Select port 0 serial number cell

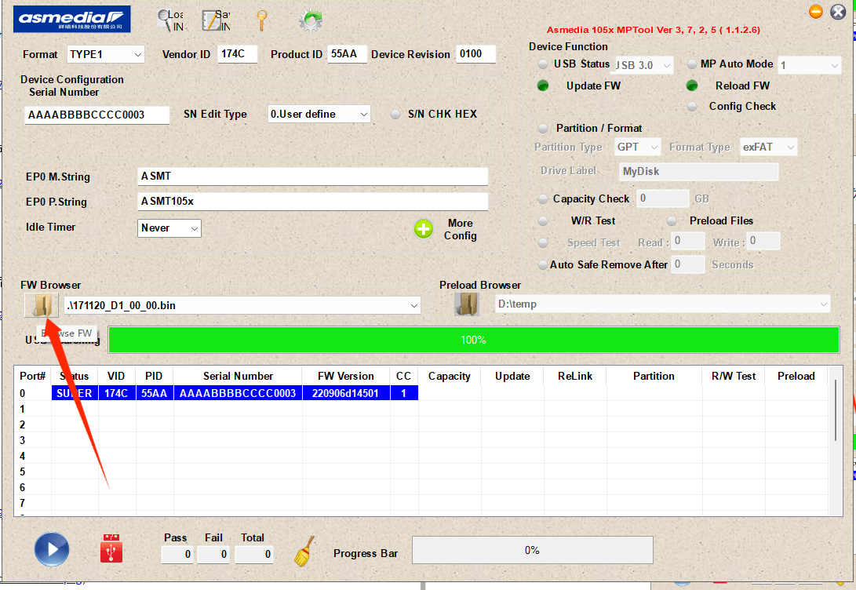pyautogui.click(x=238, y=393)
